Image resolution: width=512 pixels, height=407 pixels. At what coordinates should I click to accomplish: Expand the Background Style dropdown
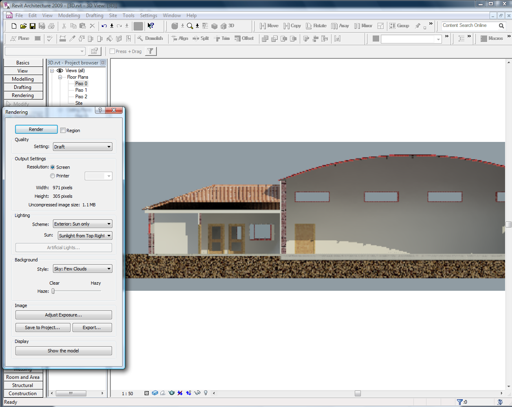pos(83,269)
